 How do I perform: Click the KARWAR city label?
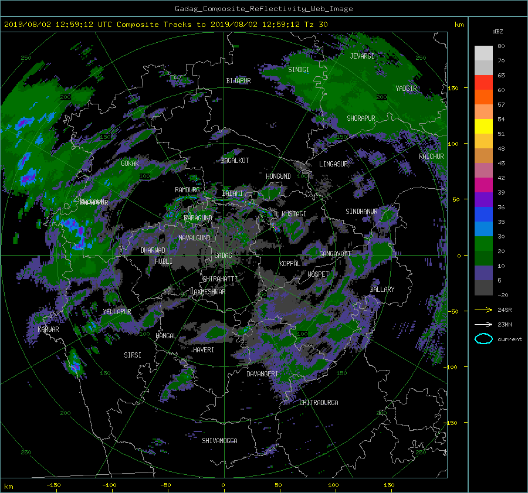pos(48,329)
